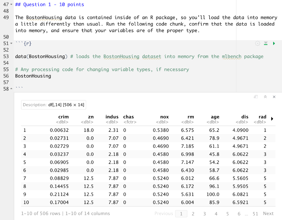Collapse the data frame output panel
The width and height of the screenshot is (282, 220).
(265, 97)
